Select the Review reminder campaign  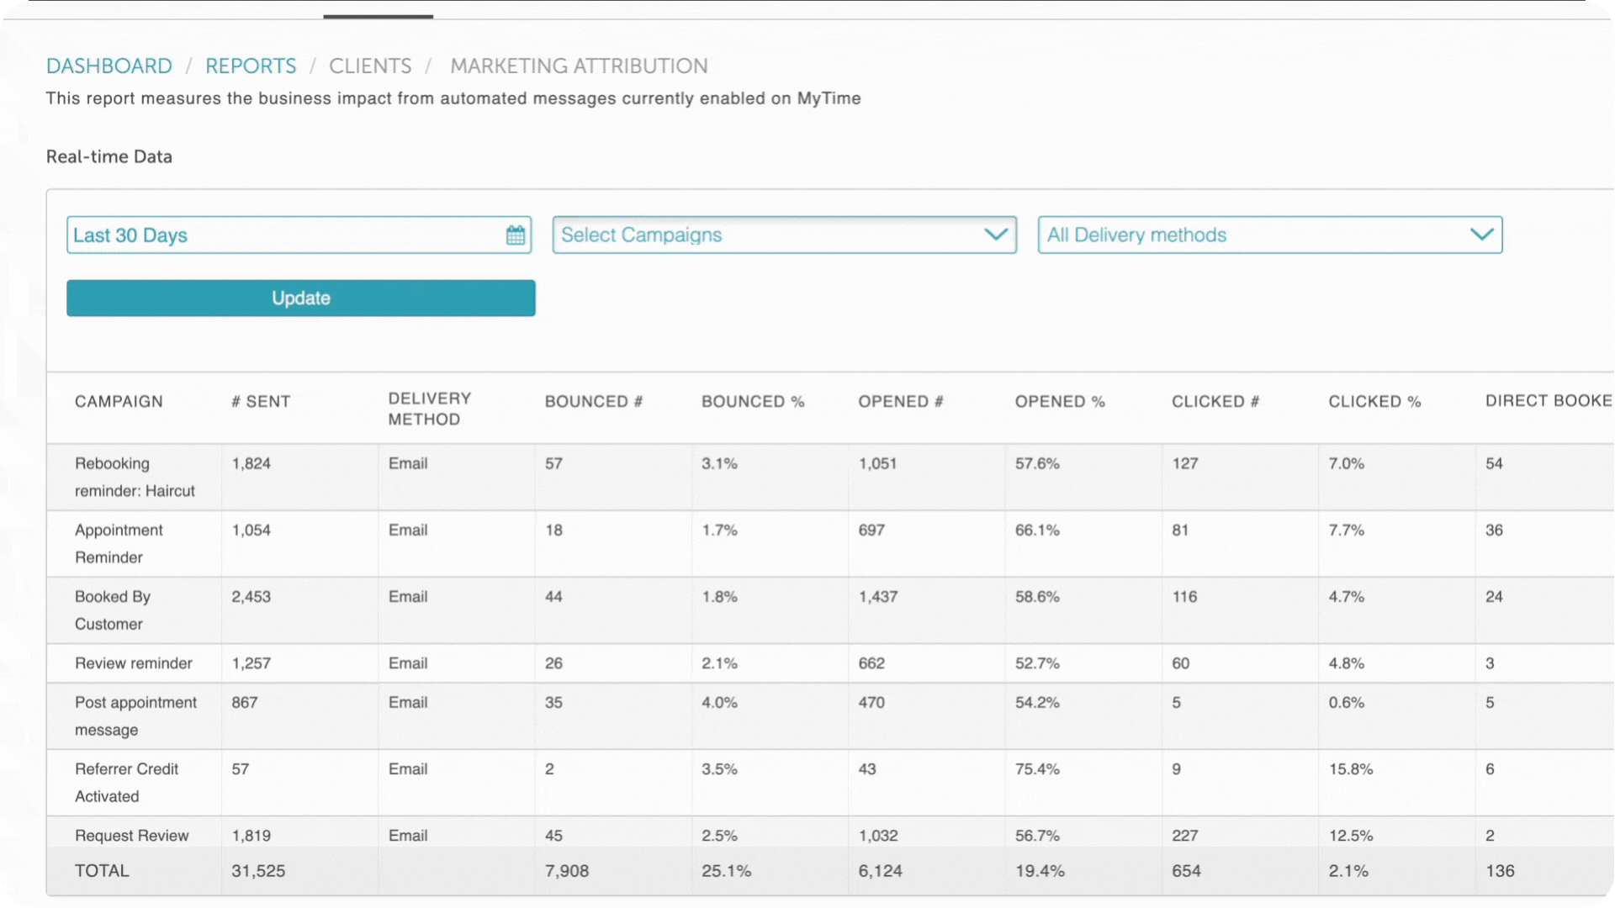pyautogui.click(x=134, y=663)
